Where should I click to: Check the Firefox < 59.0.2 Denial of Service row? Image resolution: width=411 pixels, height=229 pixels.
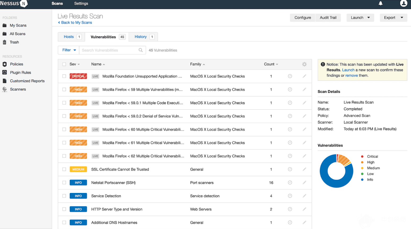pos(64,116)
